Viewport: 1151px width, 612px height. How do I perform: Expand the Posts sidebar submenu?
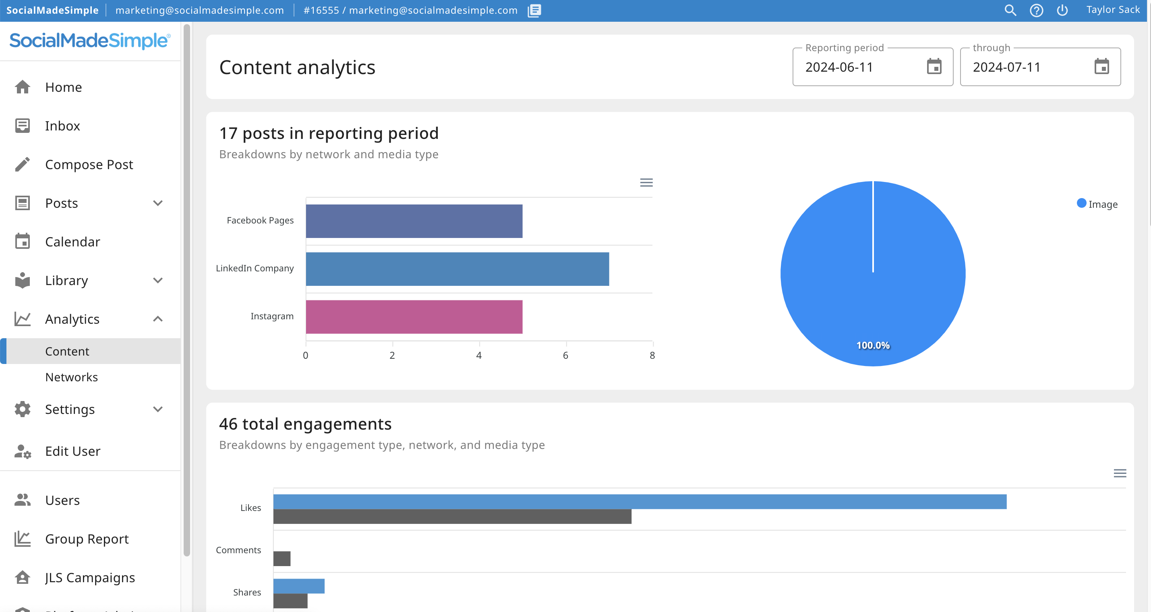[x=158, y=203]
